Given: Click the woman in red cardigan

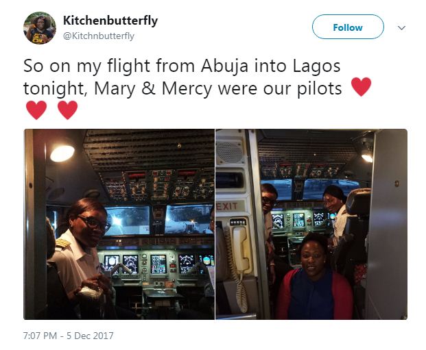Looking at the screenshot, I should pyautogui.click(x=313, y=277).
